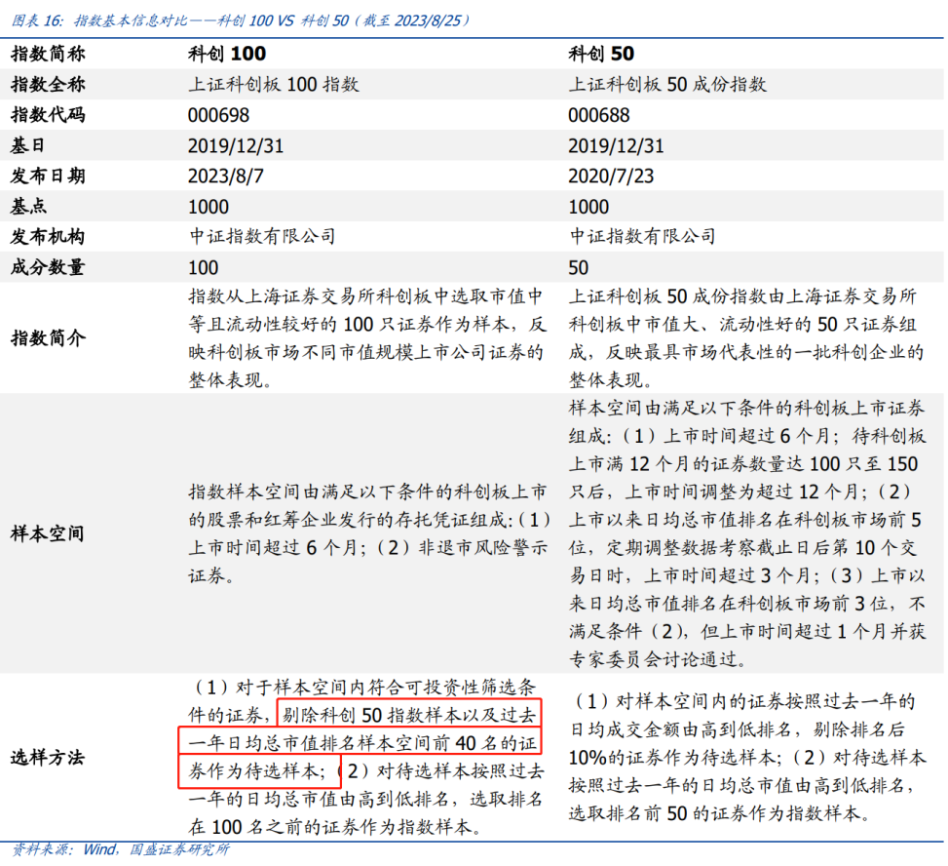The image size is (948, 866).
Task: Select the 样本空间 row label
Action: click(x=48, y=533)
